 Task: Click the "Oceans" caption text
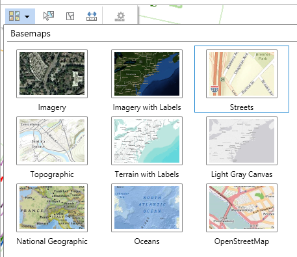point(147,241)
